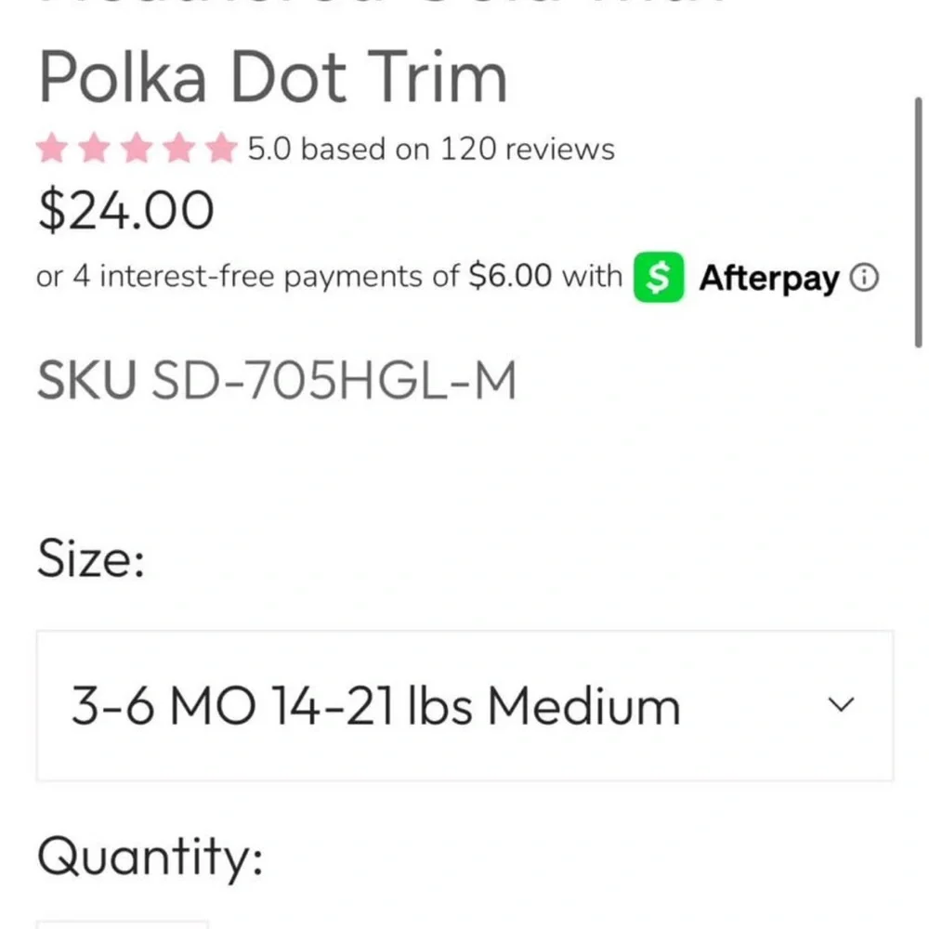The width and height of the screenshot is (929, 929).
Task: Click the green Cash App dollar icon
Action: pyautogui.click(x=659, y=277)
